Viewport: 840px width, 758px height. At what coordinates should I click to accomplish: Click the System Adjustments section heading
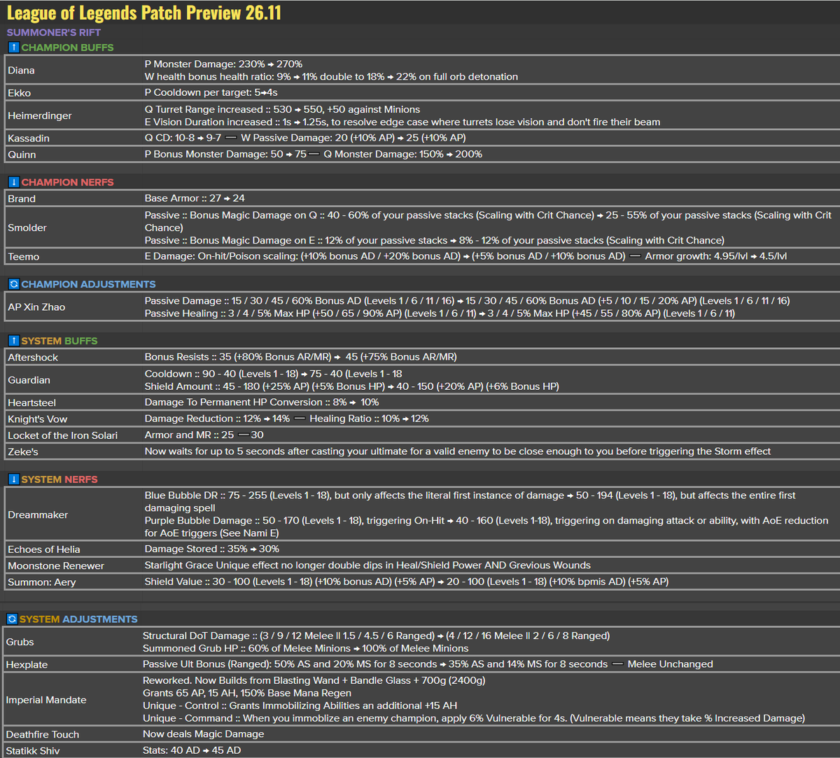(78, 619)
